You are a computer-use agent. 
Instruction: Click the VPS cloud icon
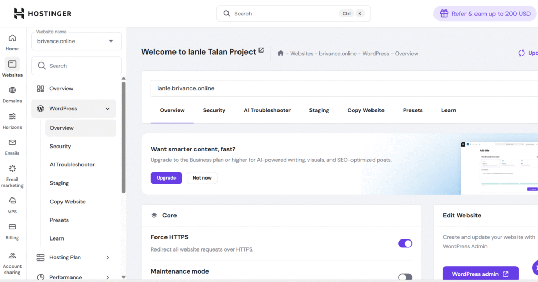point(12,201)
